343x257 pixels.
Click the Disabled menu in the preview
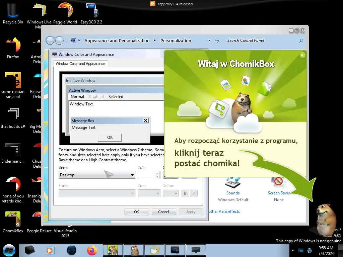[96, 97]
